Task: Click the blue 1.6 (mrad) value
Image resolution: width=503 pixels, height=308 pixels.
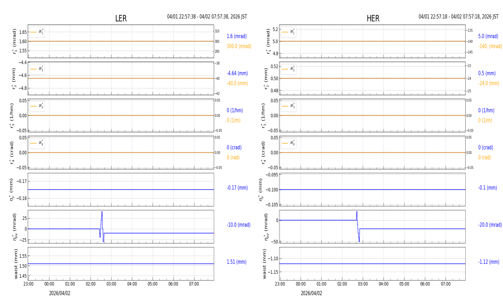Action: tap(237, 36)
